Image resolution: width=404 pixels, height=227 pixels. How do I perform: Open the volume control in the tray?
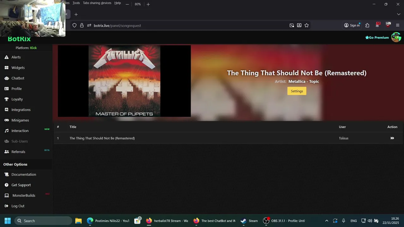370,221
